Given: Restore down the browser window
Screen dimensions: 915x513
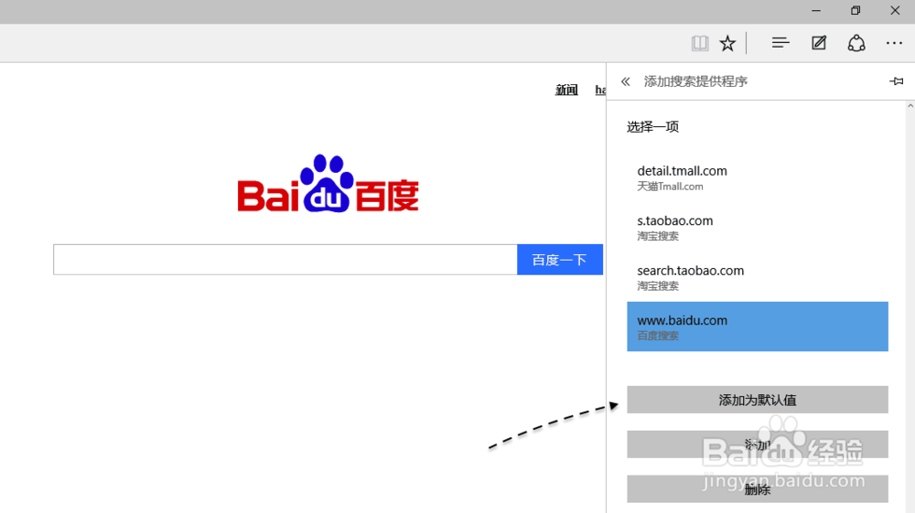Looking at the screenshot, I should click(x=855, y=10).
